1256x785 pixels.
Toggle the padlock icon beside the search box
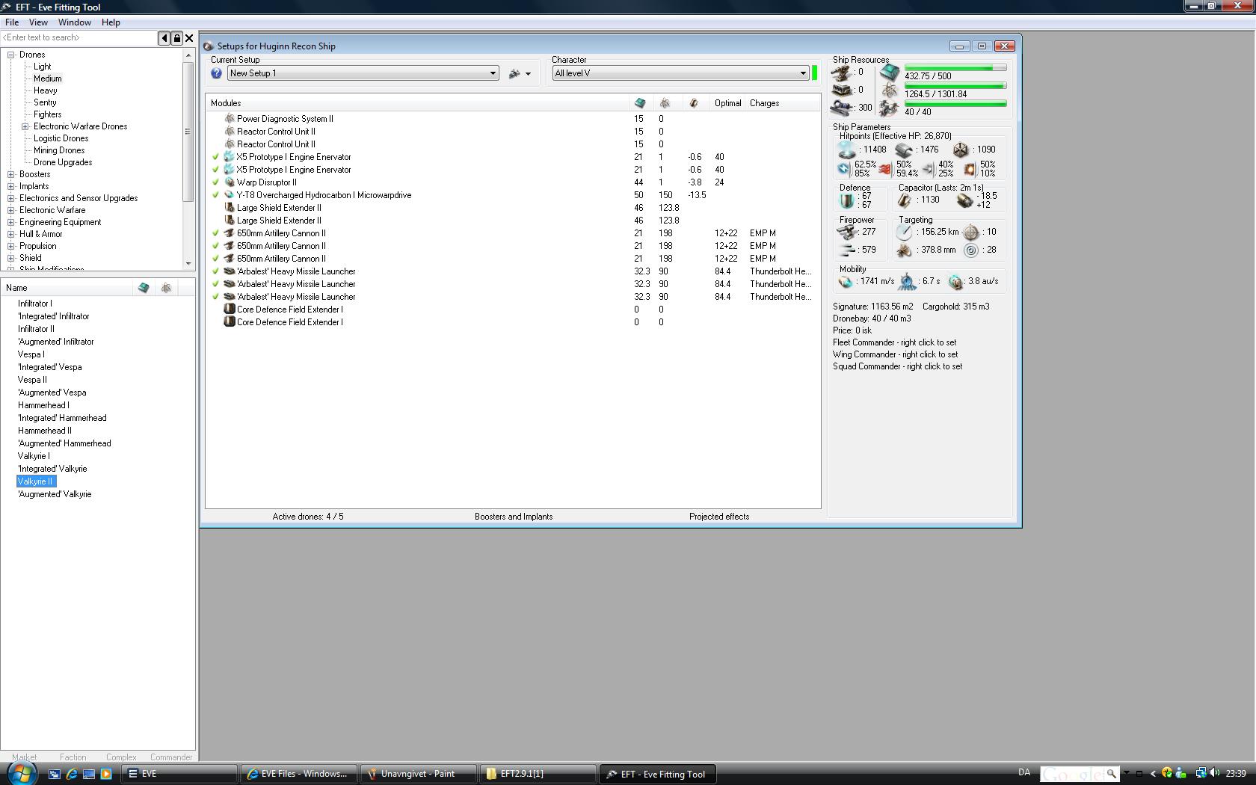tap(176, 38)
